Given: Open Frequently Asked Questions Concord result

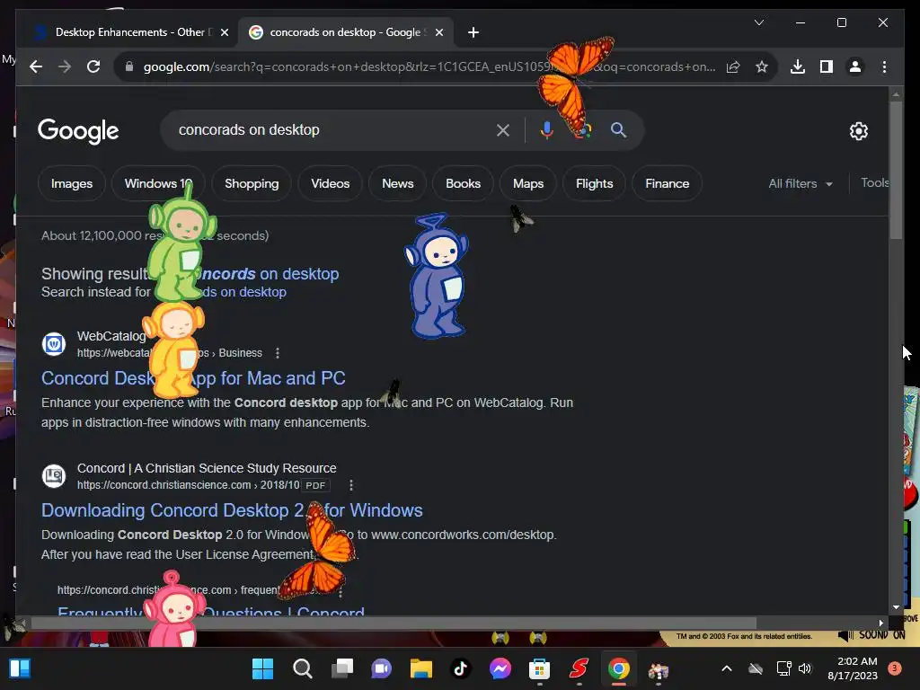Looking at the screenshot, I should click(211, 611).
